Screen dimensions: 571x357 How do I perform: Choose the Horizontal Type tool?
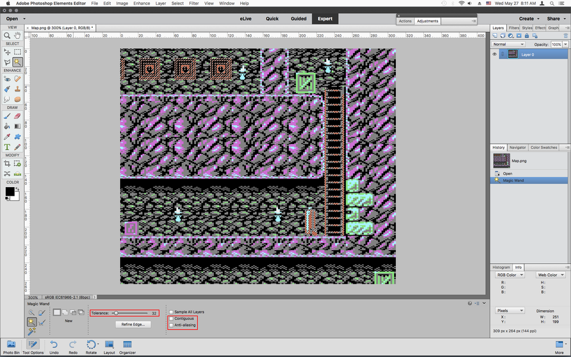[x=7, y=147]
